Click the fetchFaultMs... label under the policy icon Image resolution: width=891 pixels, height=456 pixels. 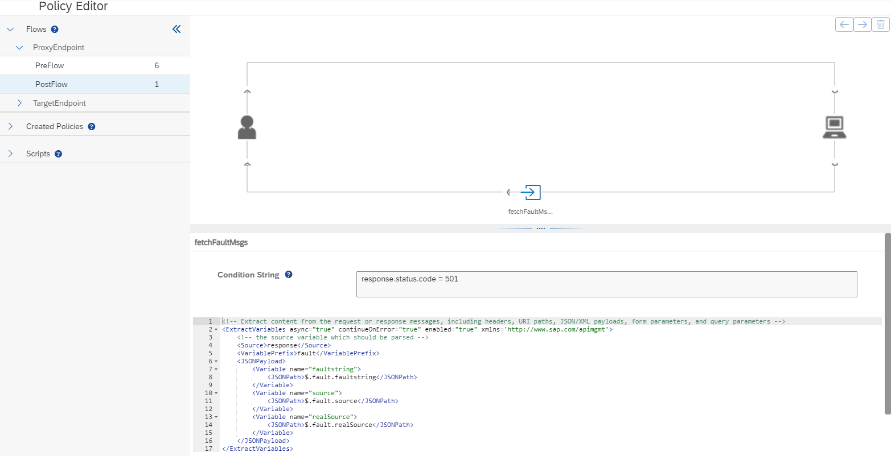(x=531, y=212)
